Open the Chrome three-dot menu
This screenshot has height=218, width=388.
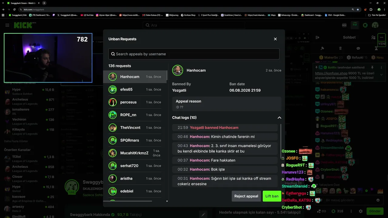[x=385, y=9]
